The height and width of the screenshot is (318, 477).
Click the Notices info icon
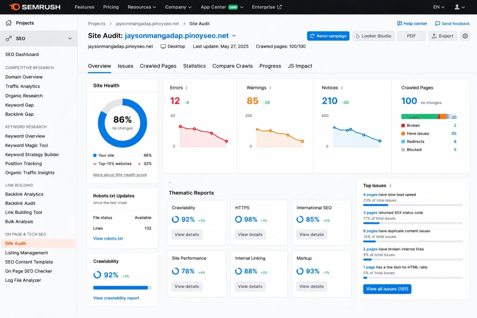click(342, 88)
